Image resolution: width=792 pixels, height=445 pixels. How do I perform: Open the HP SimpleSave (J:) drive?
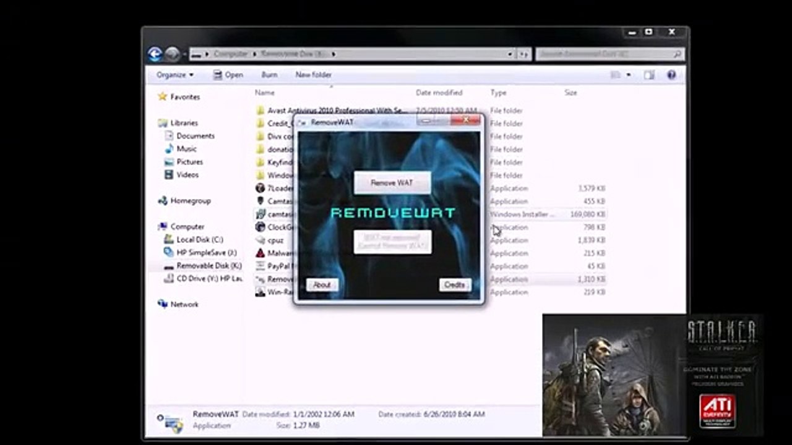[x=207, y=253]
